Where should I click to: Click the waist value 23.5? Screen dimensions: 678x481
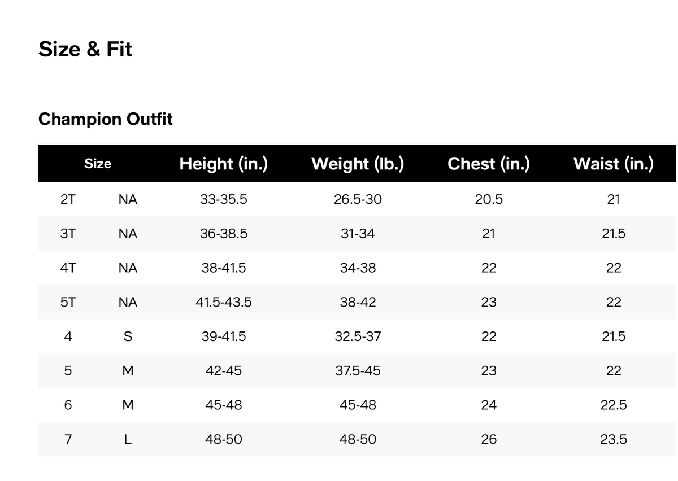[614, 439]
